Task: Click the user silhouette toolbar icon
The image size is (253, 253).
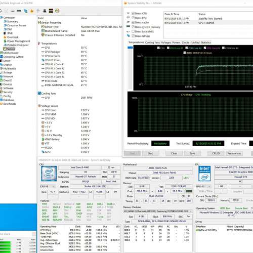Action: click(45, 11)
